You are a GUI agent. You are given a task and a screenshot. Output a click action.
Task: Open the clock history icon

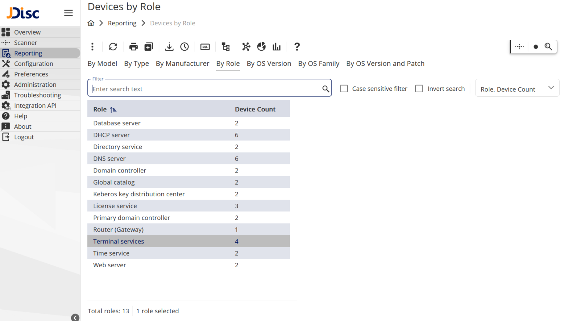[185, 47]
